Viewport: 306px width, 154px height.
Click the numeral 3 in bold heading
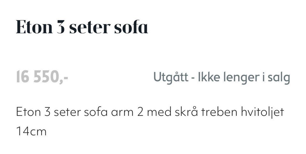pyautogui.click(x=61, y=27)
